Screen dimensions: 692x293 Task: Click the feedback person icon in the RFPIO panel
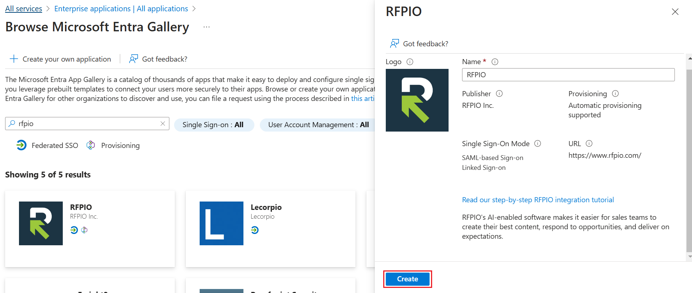pyautogui.click(x=395, y=44)
